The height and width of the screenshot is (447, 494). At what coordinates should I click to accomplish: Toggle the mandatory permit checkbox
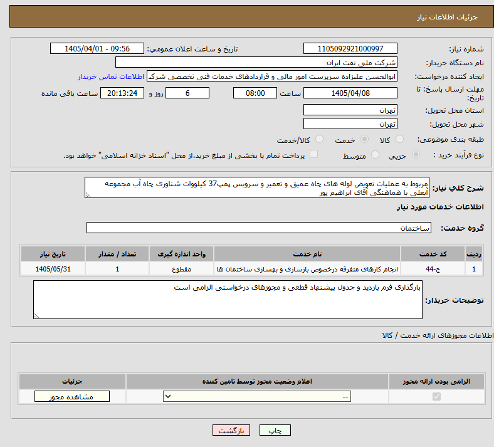coord(436,396)
